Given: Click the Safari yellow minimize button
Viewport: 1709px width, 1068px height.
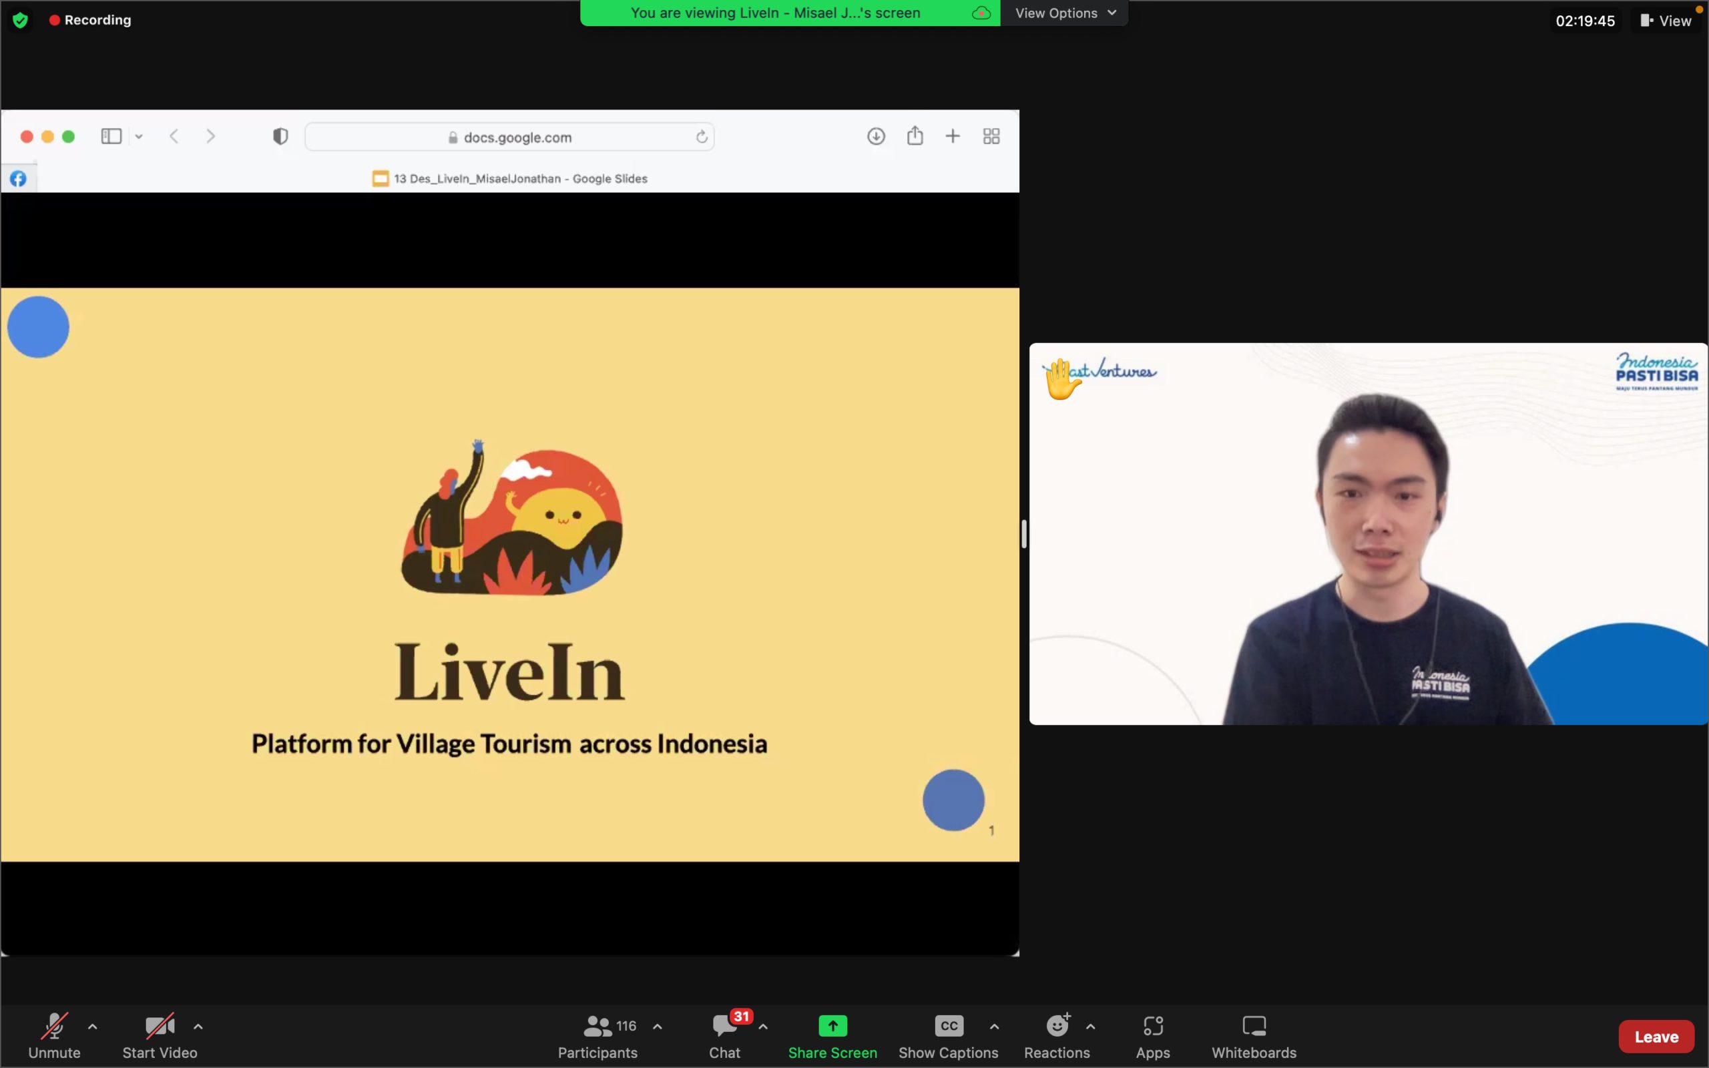Looking at the screenshot, I should pos(48,136).
